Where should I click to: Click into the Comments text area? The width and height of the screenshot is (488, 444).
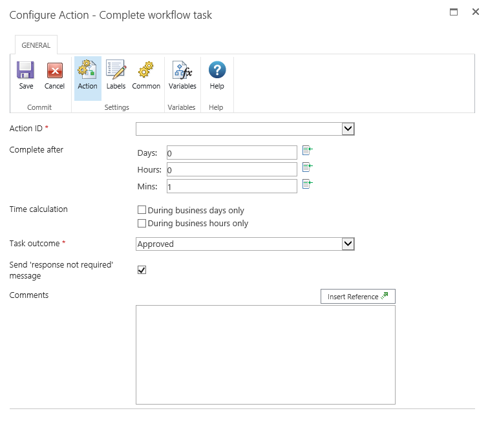tap(265, 355)
